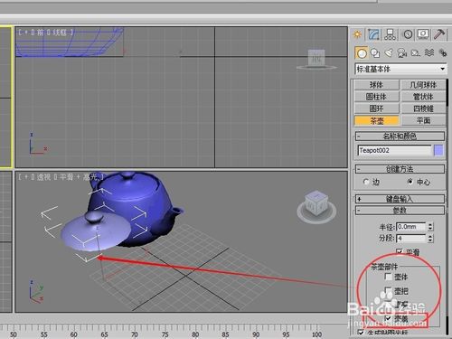Viewport: 452px width, 339px height.
Task: Click the ViewCube in the front viewport
Action: click(316, 58)
